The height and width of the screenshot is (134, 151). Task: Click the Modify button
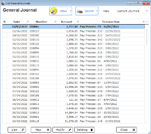click(63, 130)
